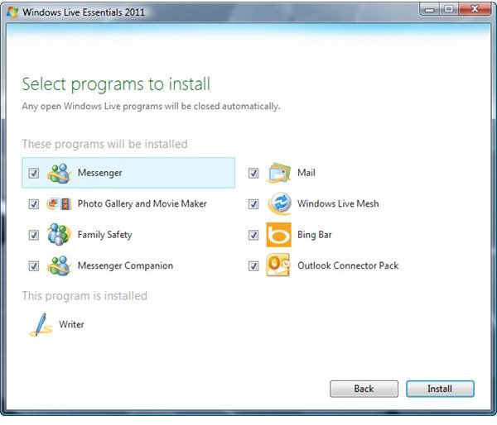Screen dimensions: 497x425
Task: Uncheck the Windows Live Mesh checkbox
Action: tap(253, 204)
